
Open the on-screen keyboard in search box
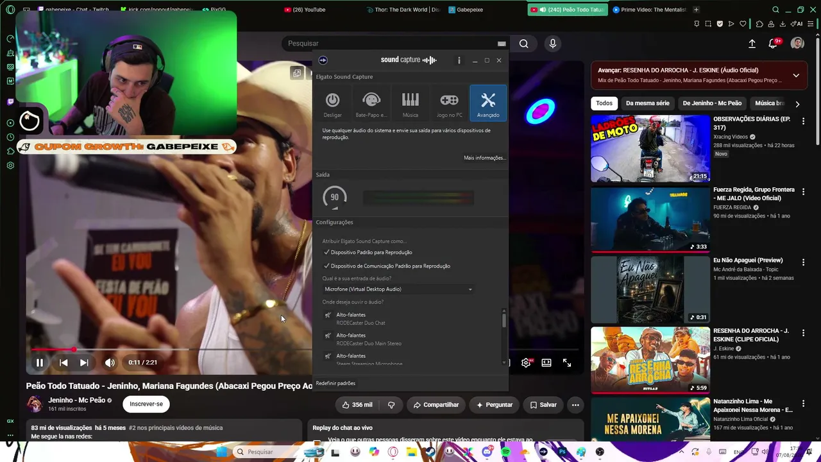[x=502, y=44]
